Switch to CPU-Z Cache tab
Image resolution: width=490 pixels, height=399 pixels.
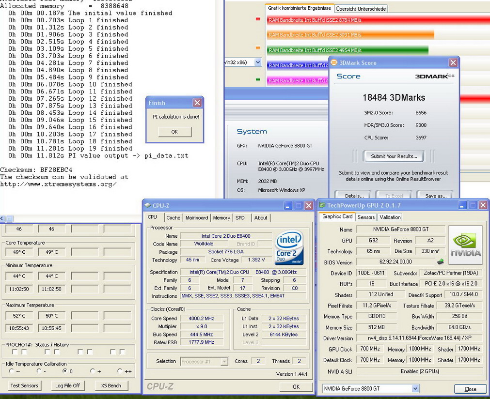pos(173,217)
